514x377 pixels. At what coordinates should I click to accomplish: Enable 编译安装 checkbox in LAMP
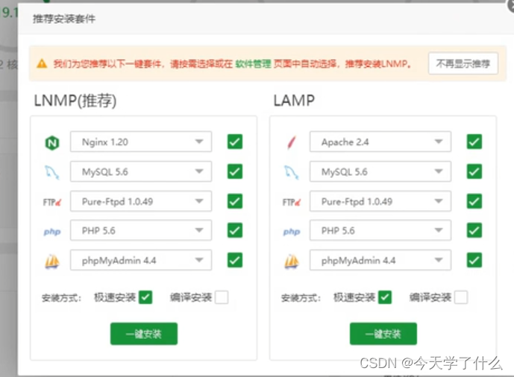[x=461, y=297]
